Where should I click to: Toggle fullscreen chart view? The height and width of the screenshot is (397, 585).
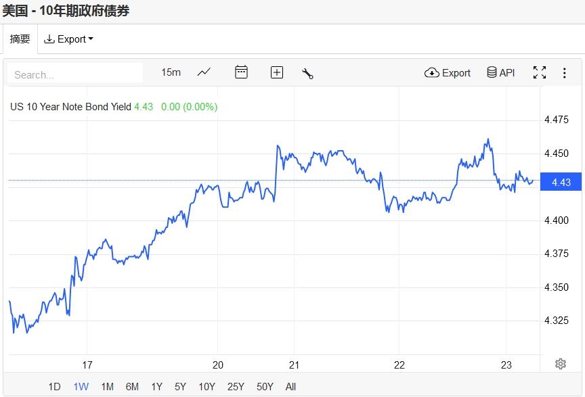[540, 73]
